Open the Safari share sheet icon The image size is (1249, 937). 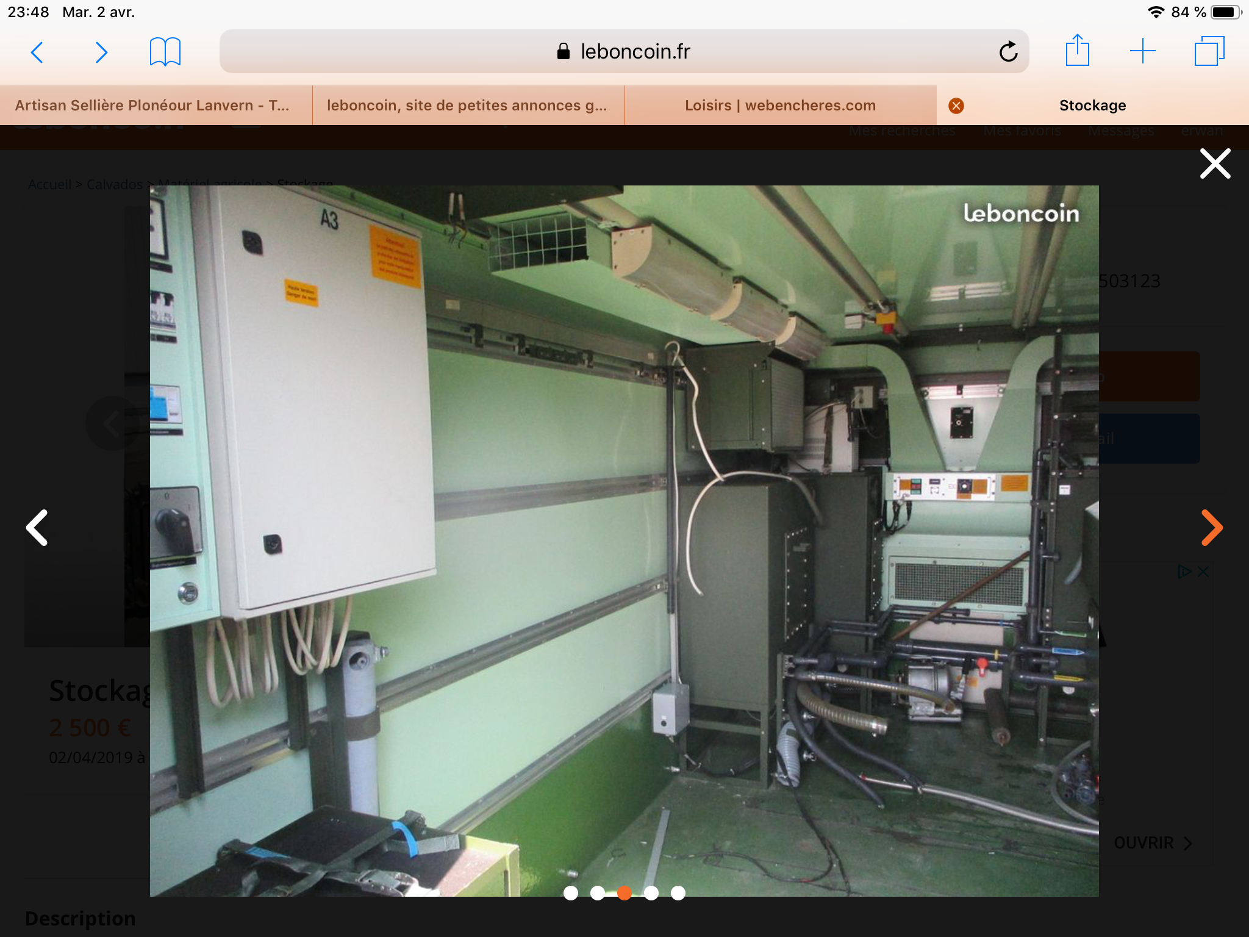point(1077,51)
